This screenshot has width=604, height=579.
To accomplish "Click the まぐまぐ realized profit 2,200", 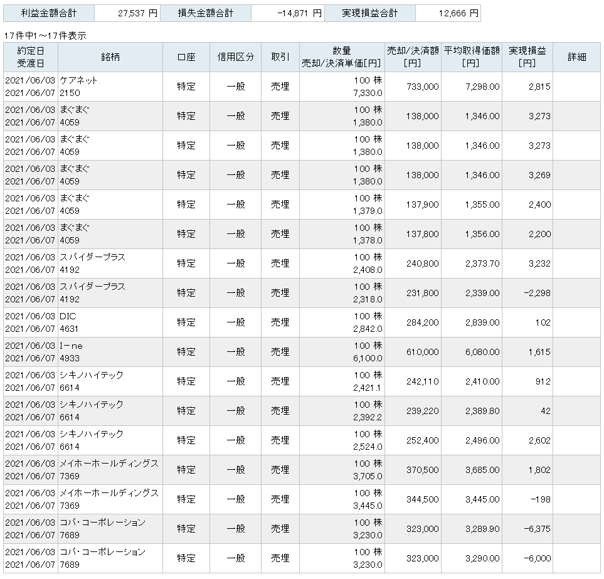I will [x=539, y=234].
